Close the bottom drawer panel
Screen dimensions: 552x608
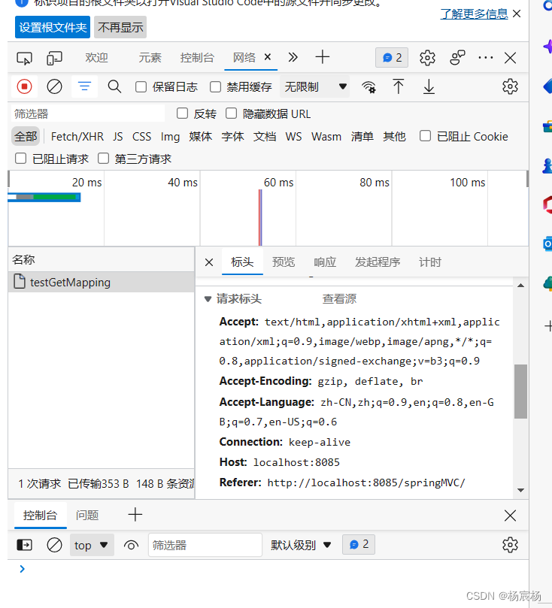pyautogui.click(x=510, y=516)
